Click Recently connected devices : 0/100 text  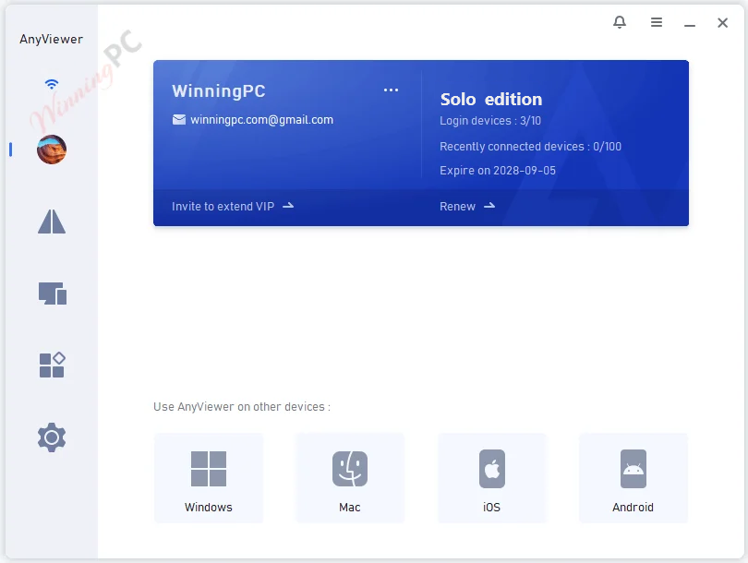(530, 147)
